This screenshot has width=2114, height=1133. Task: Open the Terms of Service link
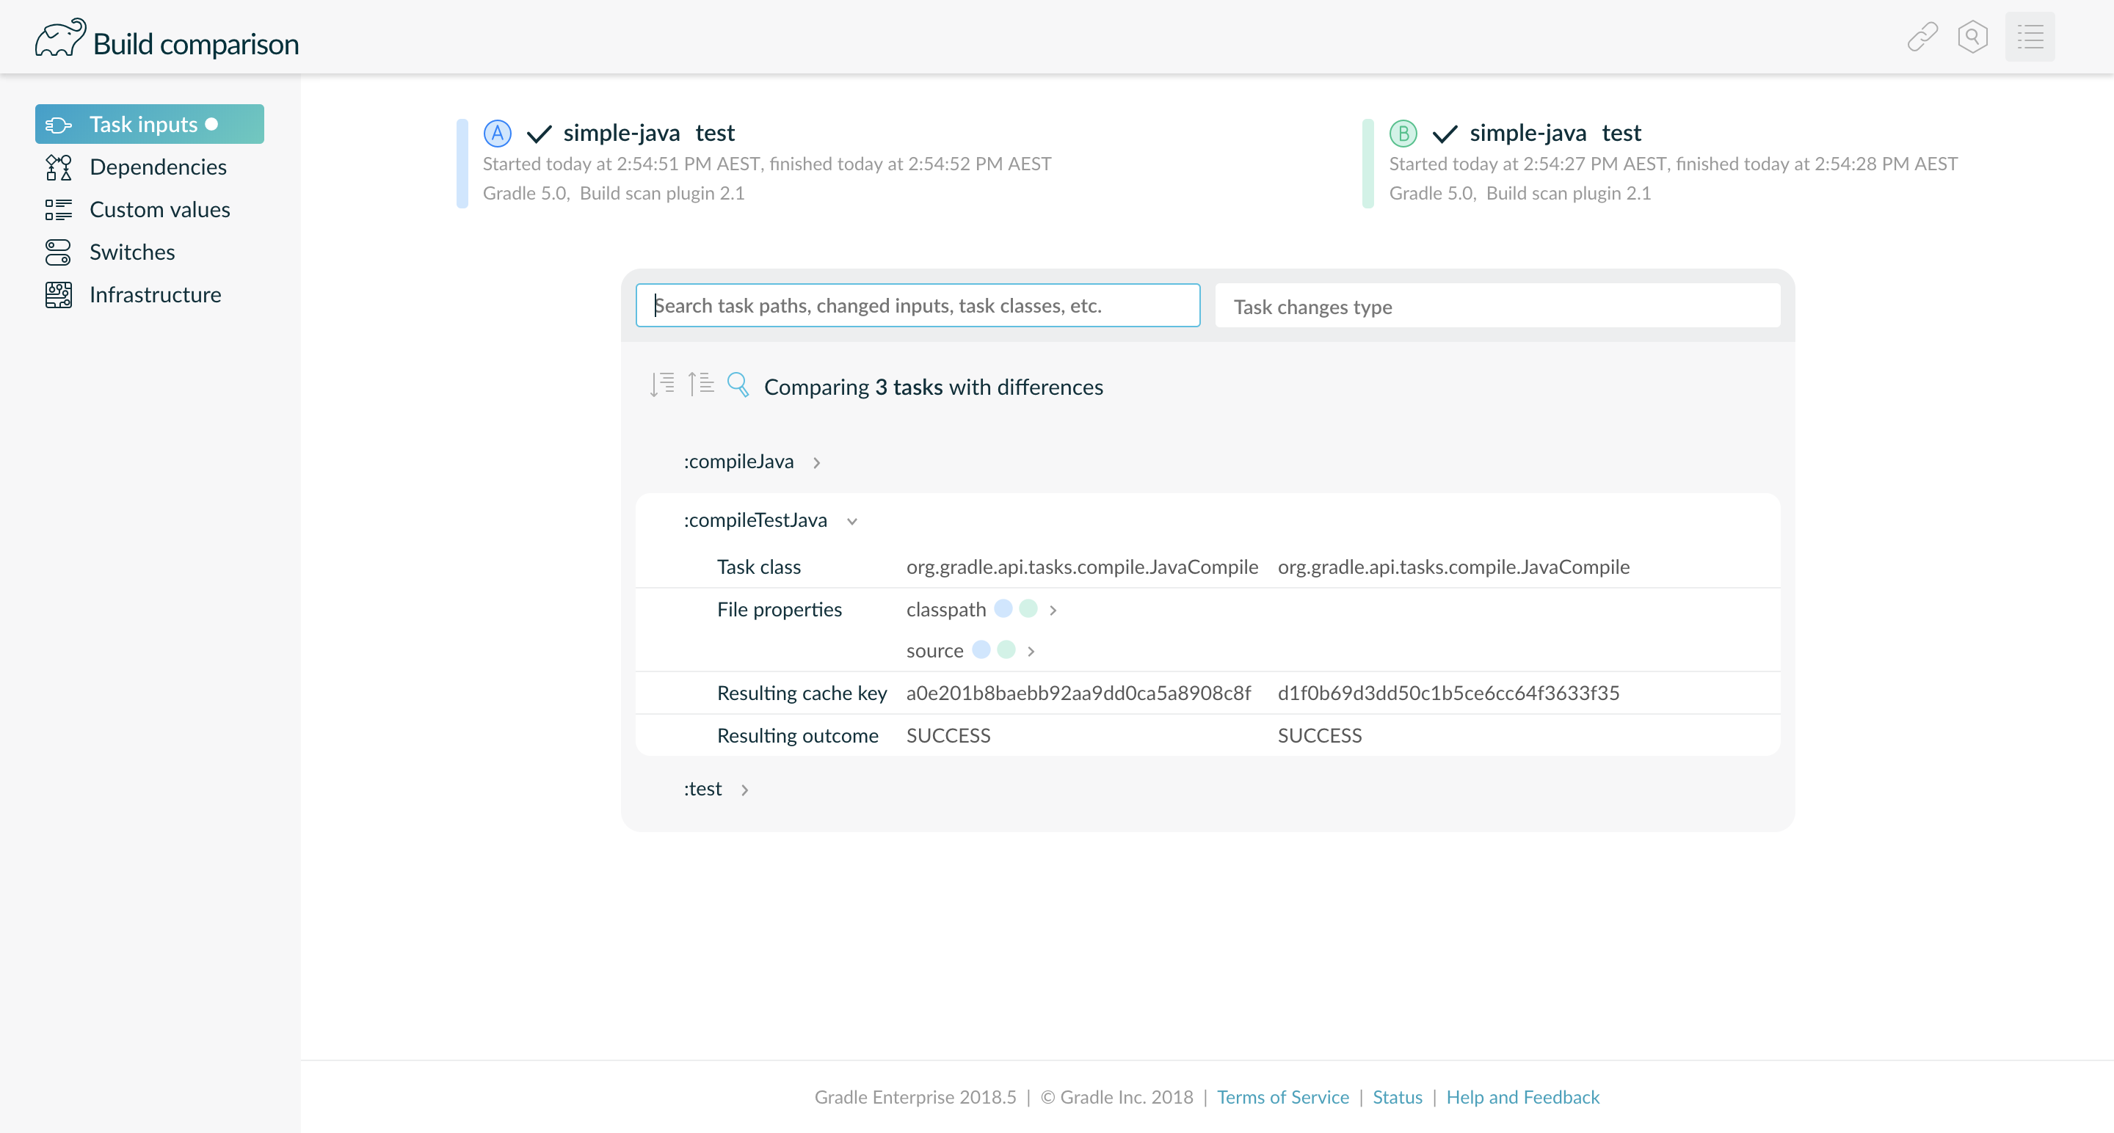[x=1282, y=1097]
